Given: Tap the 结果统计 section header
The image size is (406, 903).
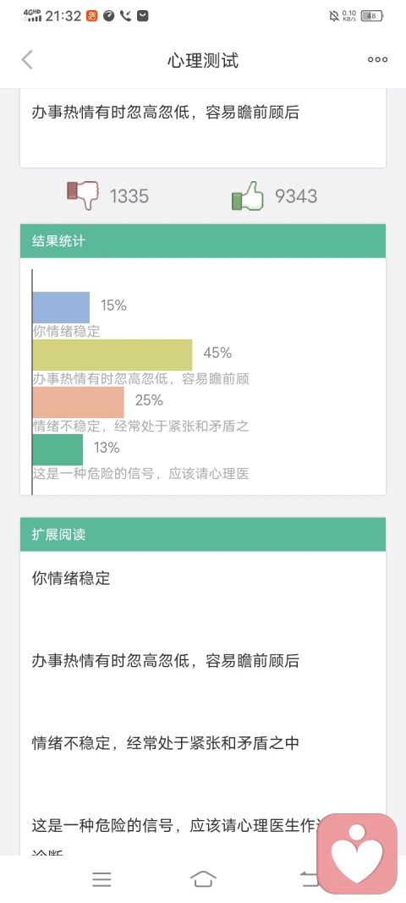Looking at the screenshot, I should coord(203,240).
